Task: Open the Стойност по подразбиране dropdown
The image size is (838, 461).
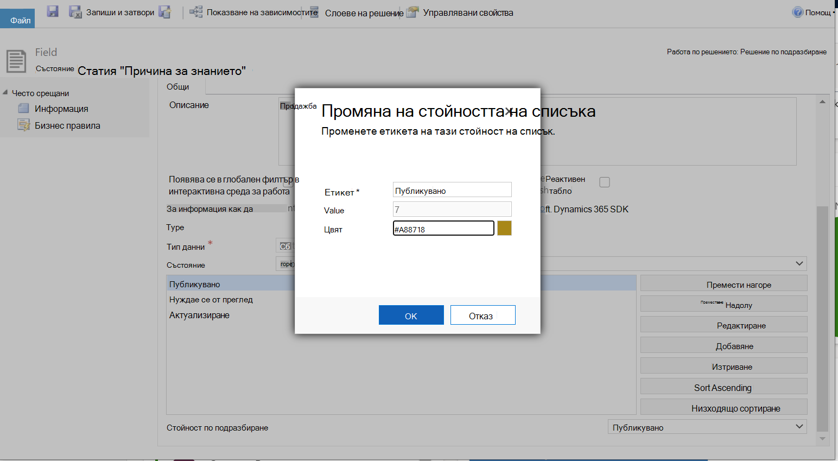Action: 707,427
